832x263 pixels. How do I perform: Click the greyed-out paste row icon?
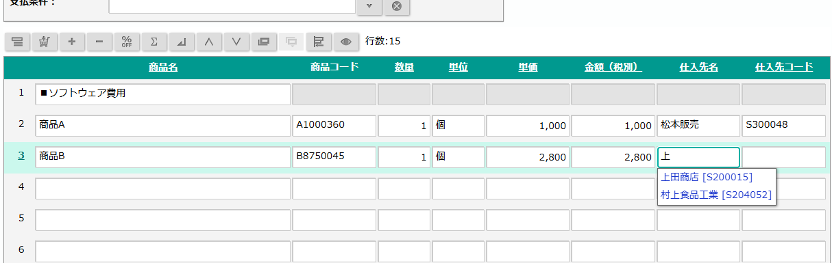pos(291,42)
